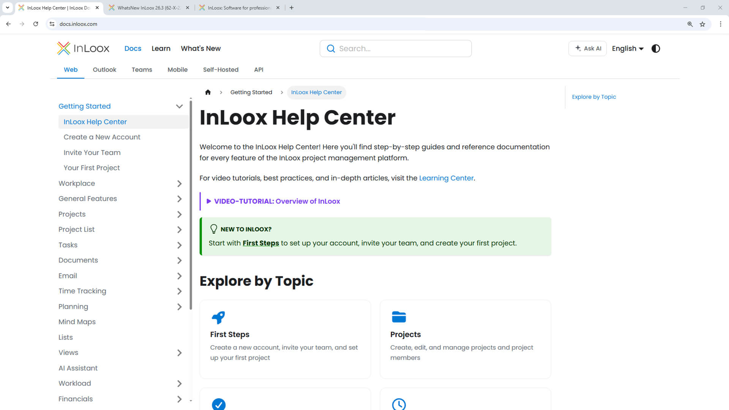Expand the Time Tracking section
Screen dimensions: 729x410
coord(179,291)
